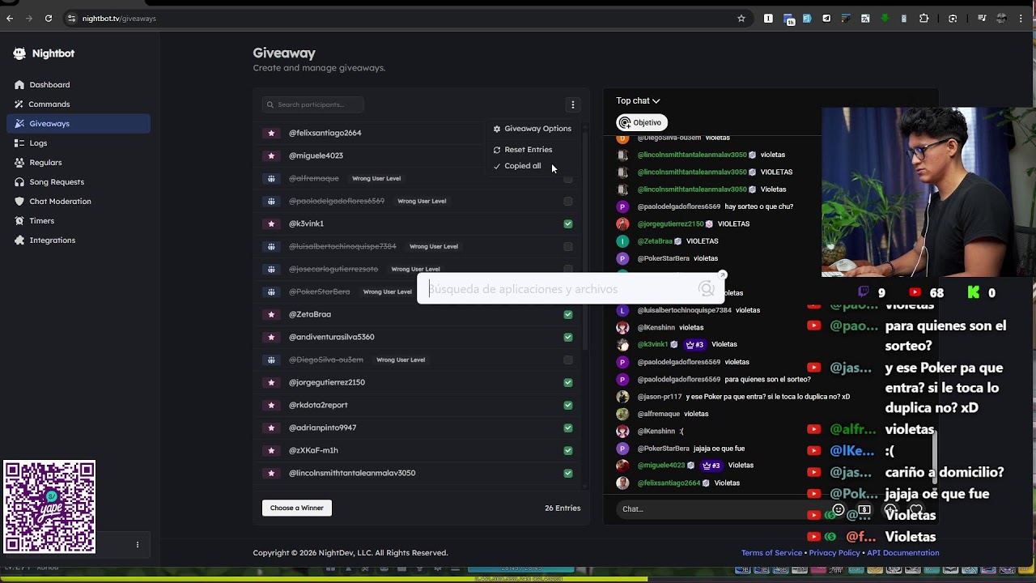Image resolution: width=1036 pixels, height=583 pixels.
Task: Open the sidebar bottom three-dot menu
Action: pos(138,545)
